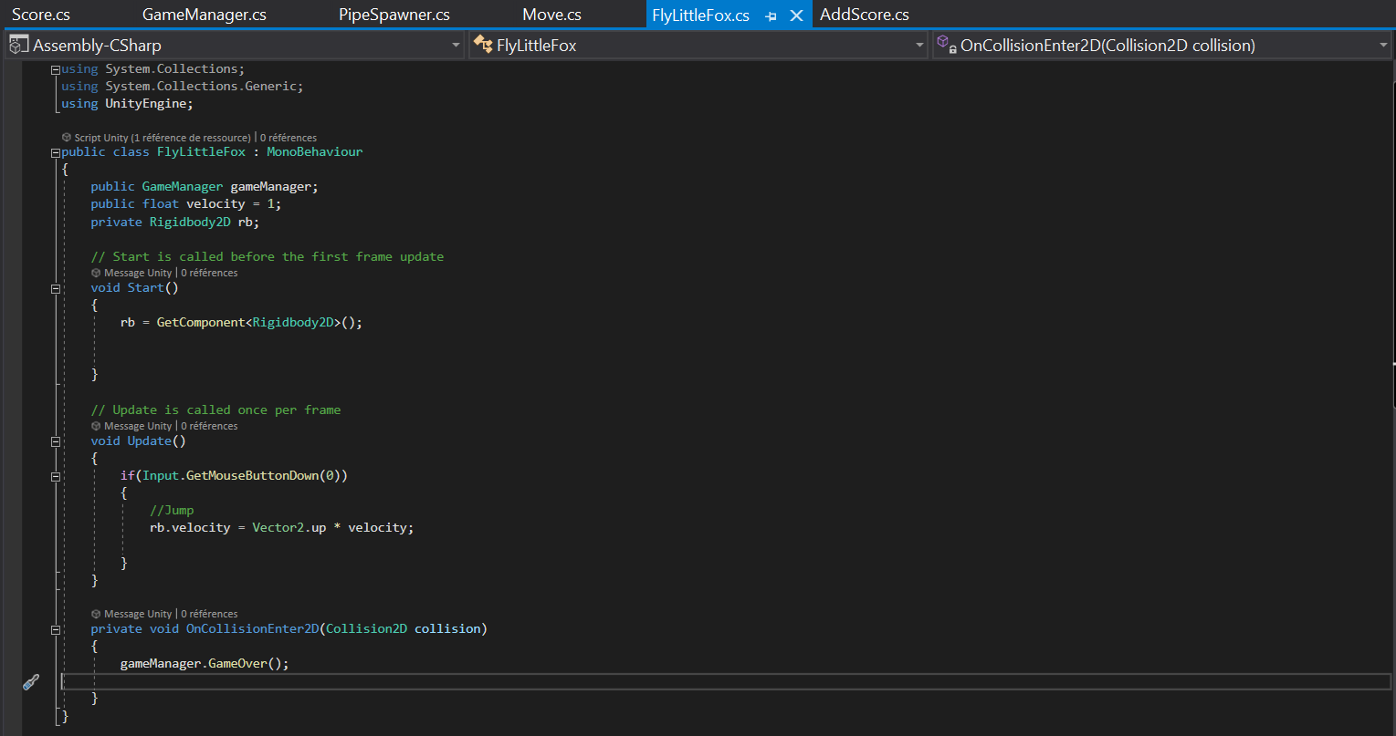Collapse the using directives block
Viewport: 1396px width, 736px height.
pyautogui.click(x=56, y=69)
